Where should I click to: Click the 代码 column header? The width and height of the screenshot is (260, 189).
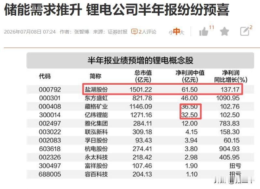(x=45, y=76)
